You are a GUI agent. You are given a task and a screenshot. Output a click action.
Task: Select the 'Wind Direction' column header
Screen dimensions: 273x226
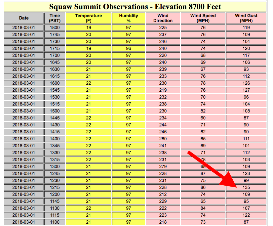tap(163, 18)
